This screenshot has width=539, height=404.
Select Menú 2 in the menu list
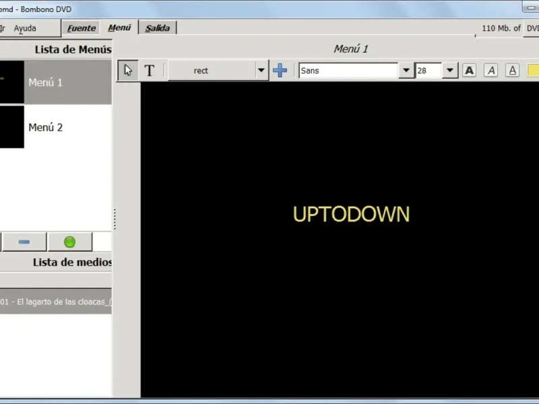pos(56,127)
